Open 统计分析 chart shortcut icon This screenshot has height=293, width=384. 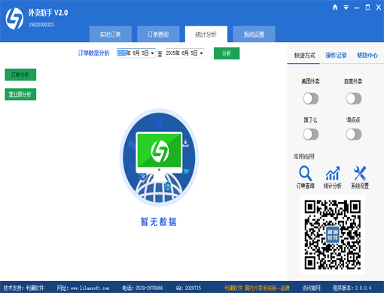[x=333, y=174]
